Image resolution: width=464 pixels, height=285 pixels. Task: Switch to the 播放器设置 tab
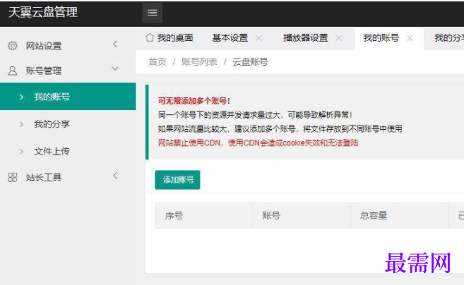(x=305, y=38)
